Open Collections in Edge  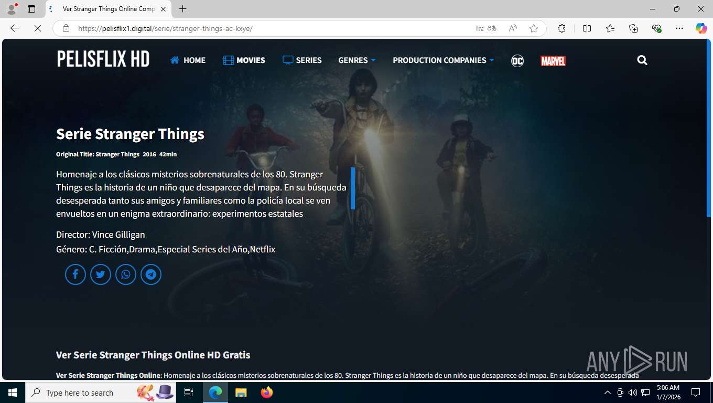click(633, 28)
